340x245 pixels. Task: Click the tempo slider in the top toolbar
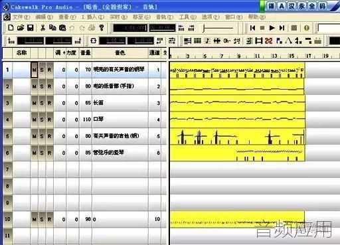click(x=218, y=28)
